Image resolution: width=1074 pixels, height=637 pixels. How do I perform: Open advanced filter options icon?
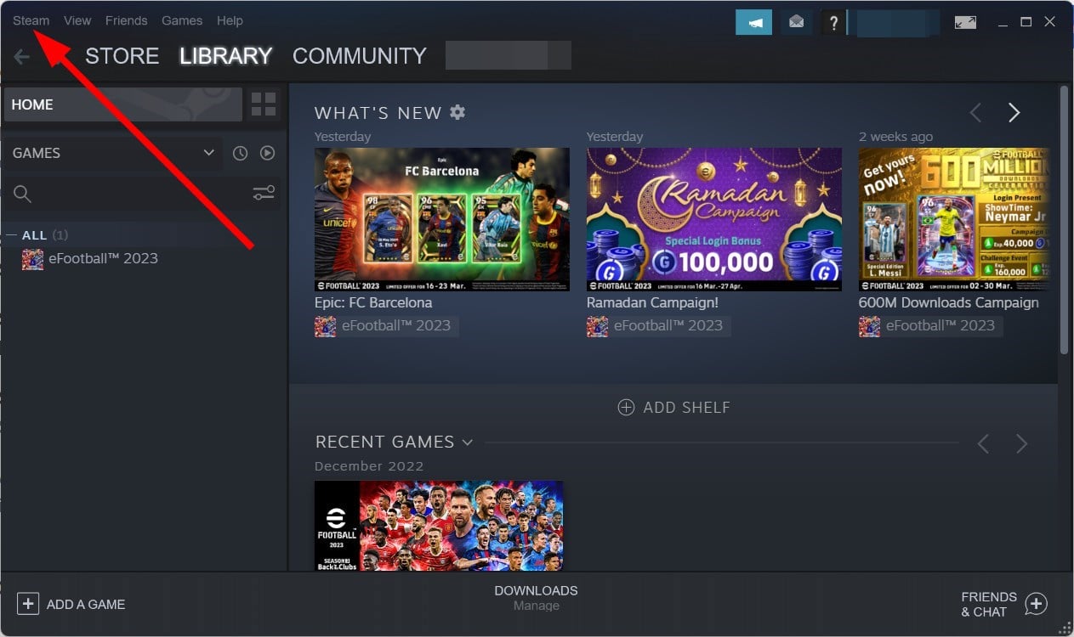point(264,194)
